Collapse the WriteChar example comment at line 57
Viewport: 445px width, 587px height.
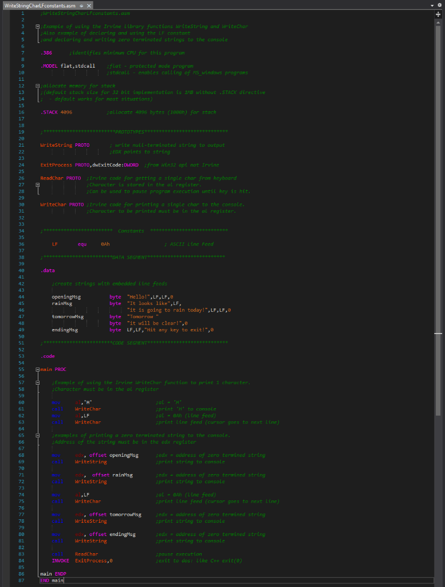click(37, 382)
